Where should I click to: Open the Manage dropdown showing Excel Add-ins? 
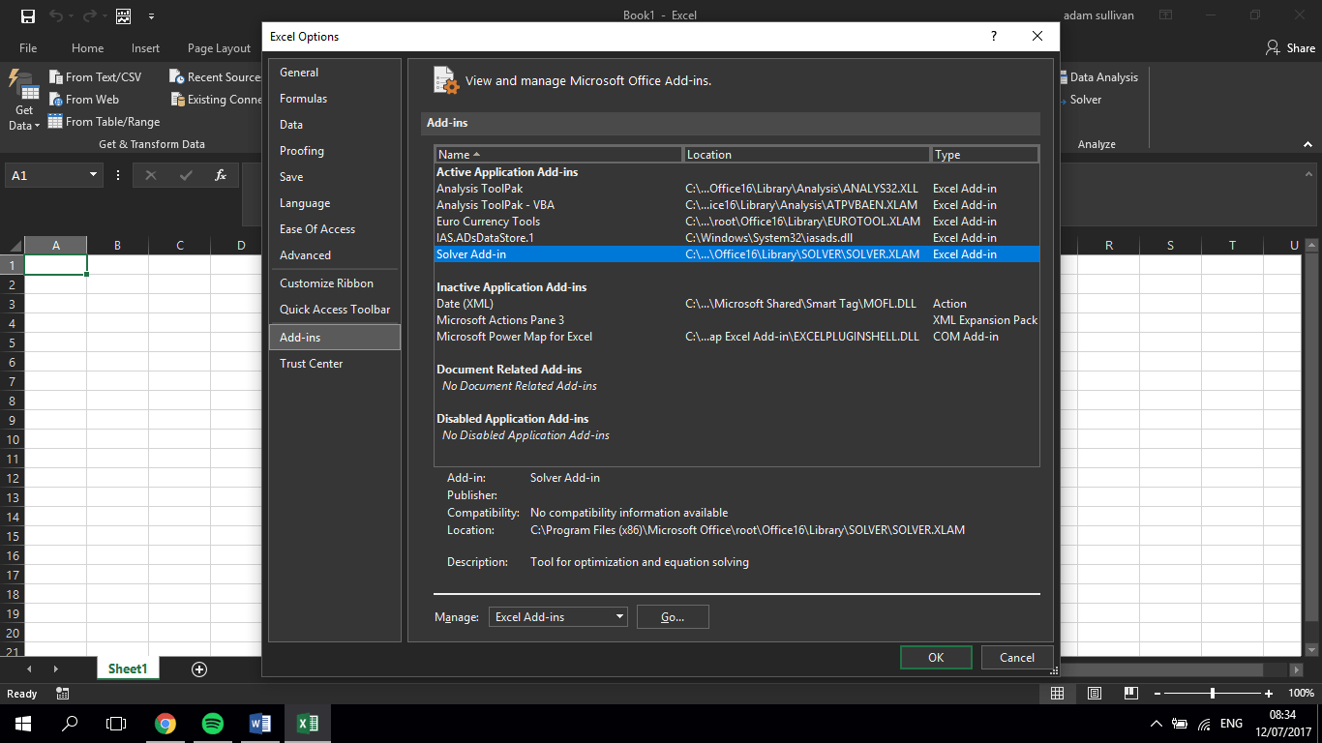[557, 616]
